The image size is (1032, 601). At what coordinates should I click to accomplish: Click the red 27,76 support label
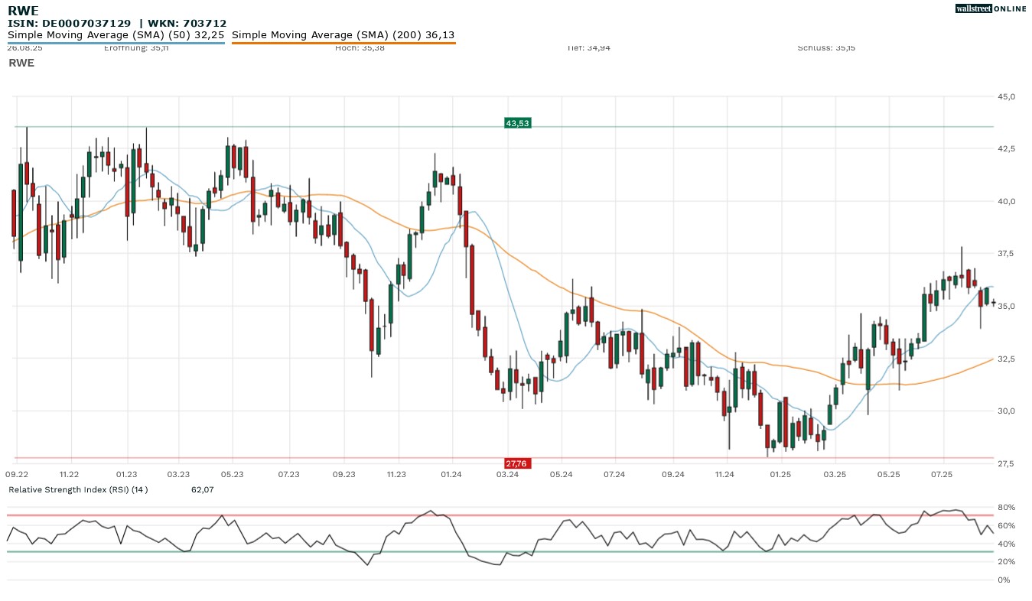click(518, 463)
